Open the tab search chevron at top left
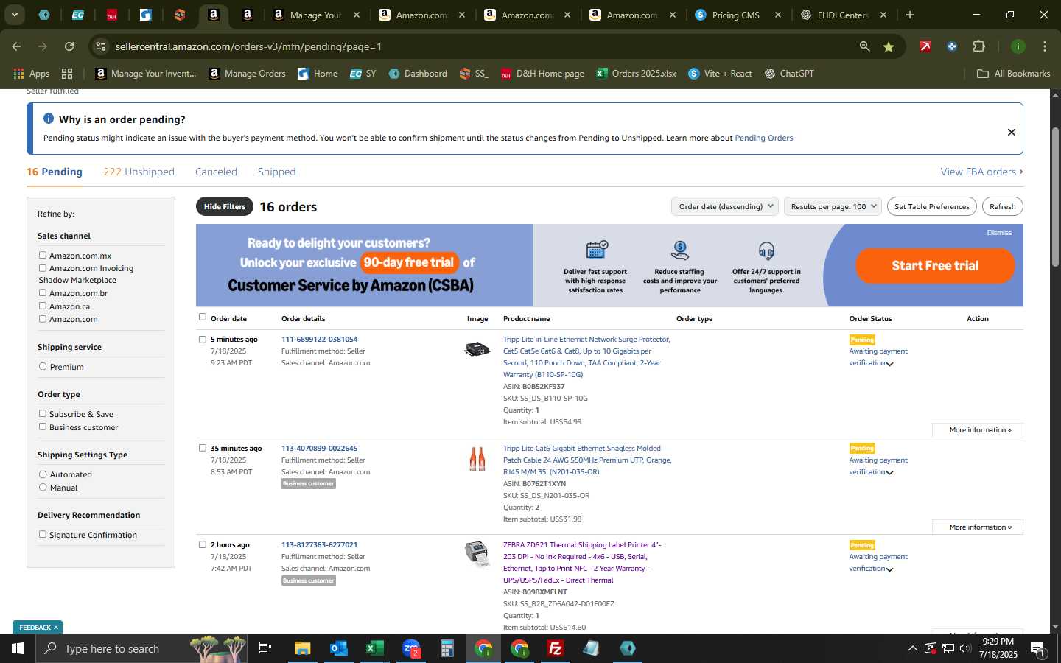1061x663 pixels. click(14, 15)
